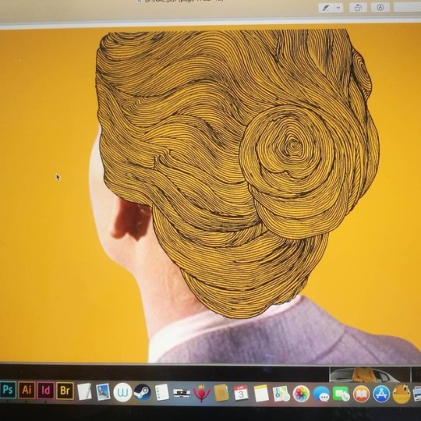Click the Highlight pen button in Preview toolbar
This screenshot has height=421, width=421.
[x=326, y=8]
